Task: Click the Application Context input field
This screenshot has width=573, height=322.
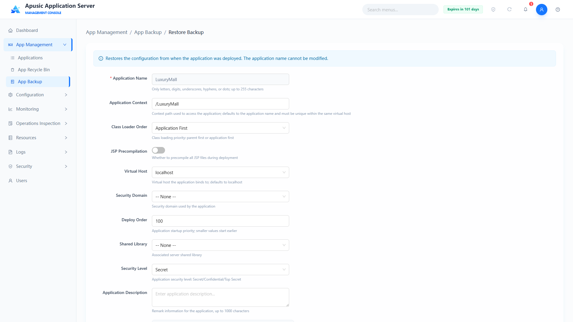Action: point(220,104)
